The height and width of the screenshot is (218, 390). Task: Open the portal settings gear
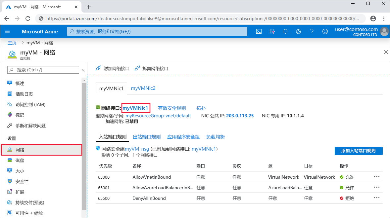(x=298, y=31)
